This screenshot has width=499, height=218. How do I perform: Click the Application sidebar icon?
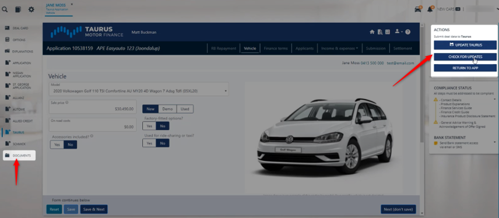click(x=7, y=63)
